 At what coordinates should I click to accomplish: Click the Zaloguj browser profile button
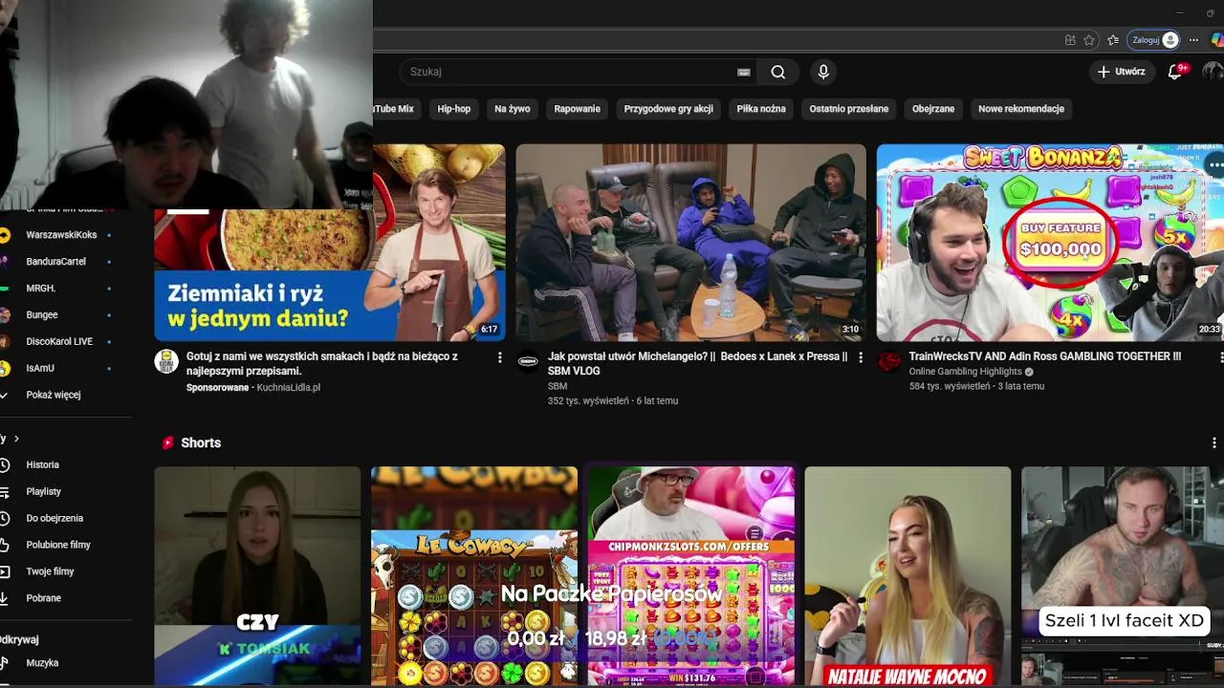1154,40
